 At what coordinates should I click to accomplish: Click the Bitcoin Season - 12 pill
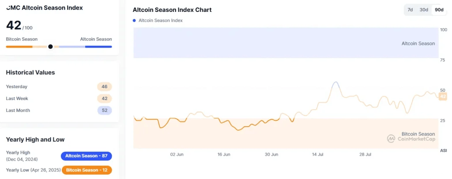(87, 170)
